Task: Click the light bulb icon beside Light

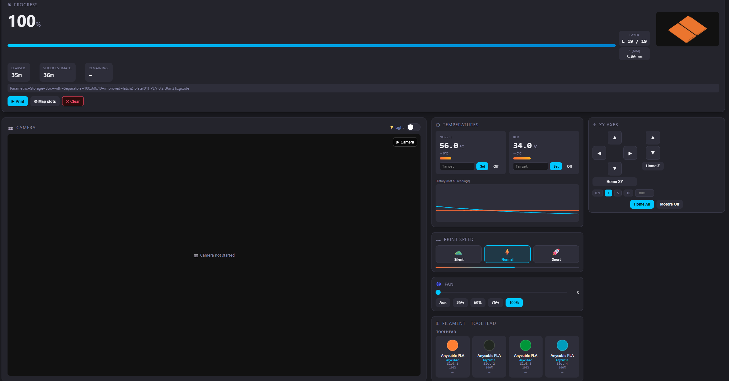Action: point(391,128)
